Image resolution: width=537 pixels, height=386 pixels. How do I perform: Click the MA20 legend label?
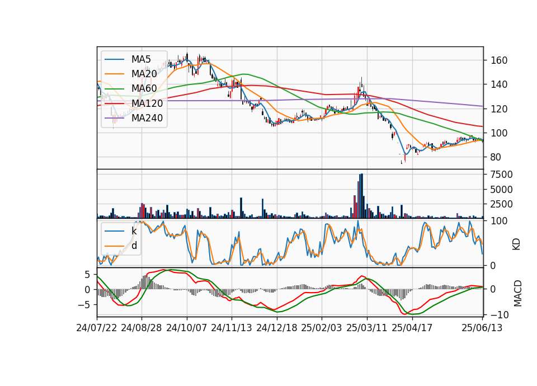(144, 74)
